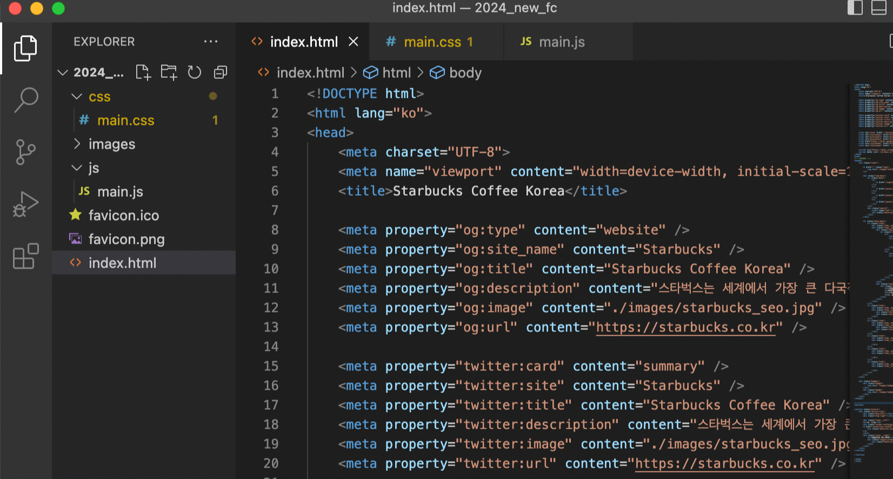Select index.html in the file tree

(144, 263)
